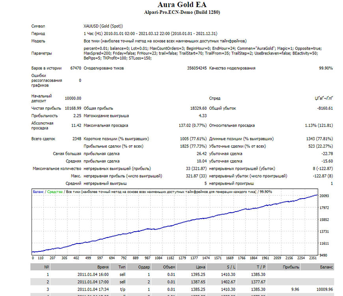Click the chart x-axis tick '1084'
This screenshot has width=343, height=296.
point(158,258)
